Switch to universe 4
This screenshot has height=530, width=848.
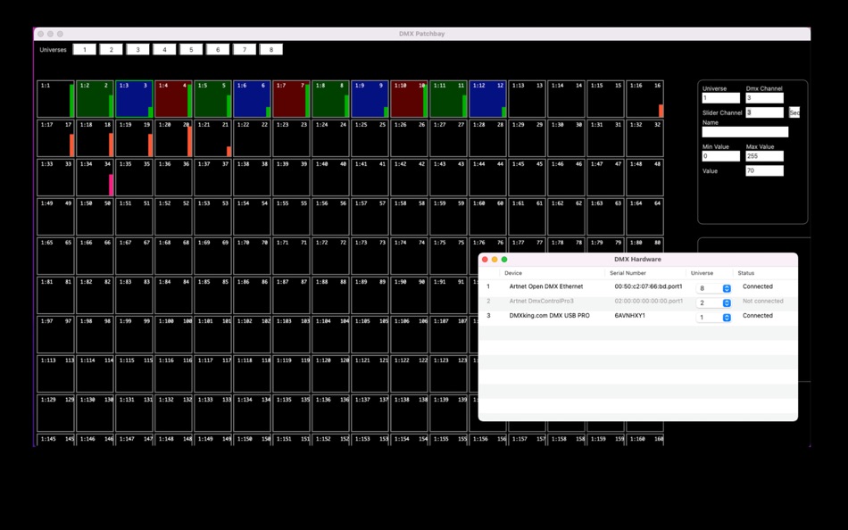164,49
